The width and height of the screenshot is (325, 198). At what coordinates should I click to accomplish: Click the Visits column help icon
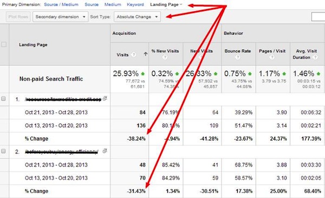pos(134,55)
